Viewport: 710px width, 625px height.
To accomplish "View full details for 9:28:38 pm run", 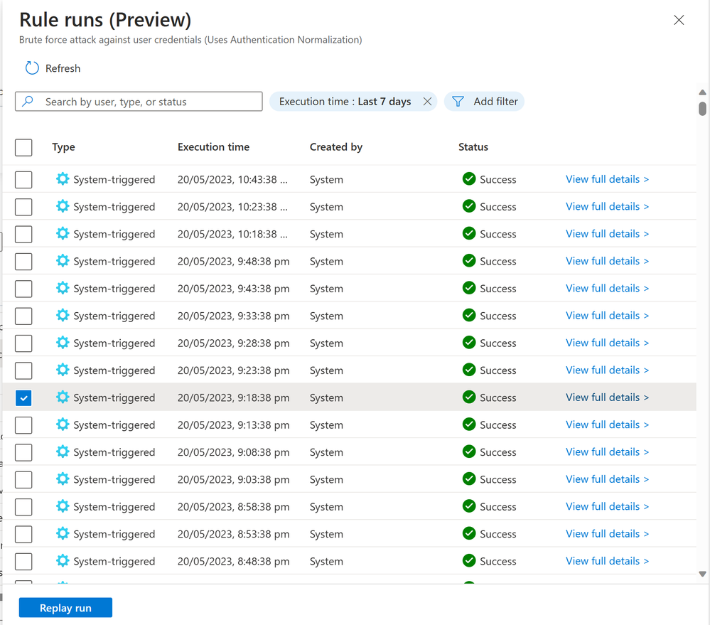I will [607, 343].
